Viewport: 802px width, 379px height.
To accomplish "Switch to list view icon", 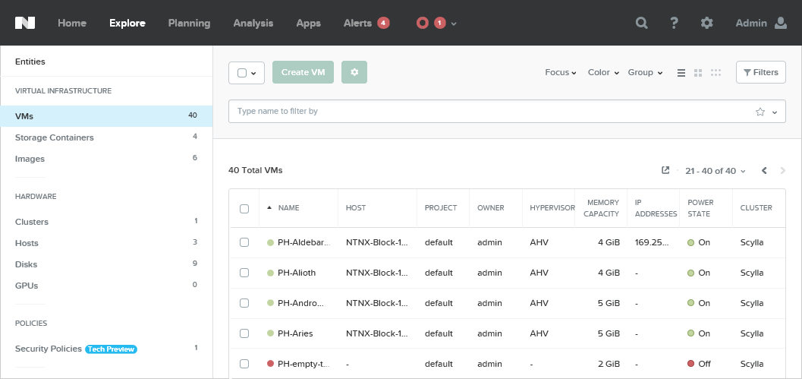I will click(681, 73).
